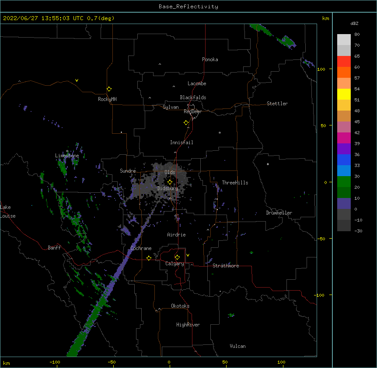Viewport: 377px width, 368px height.
Task: Click the km unit label at top right
Action: coord(326,18)
